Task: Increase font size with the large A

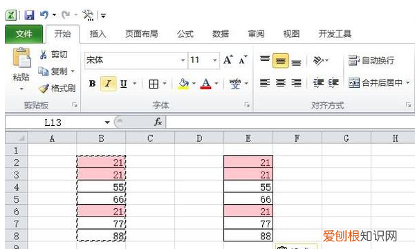Action: 228,60
